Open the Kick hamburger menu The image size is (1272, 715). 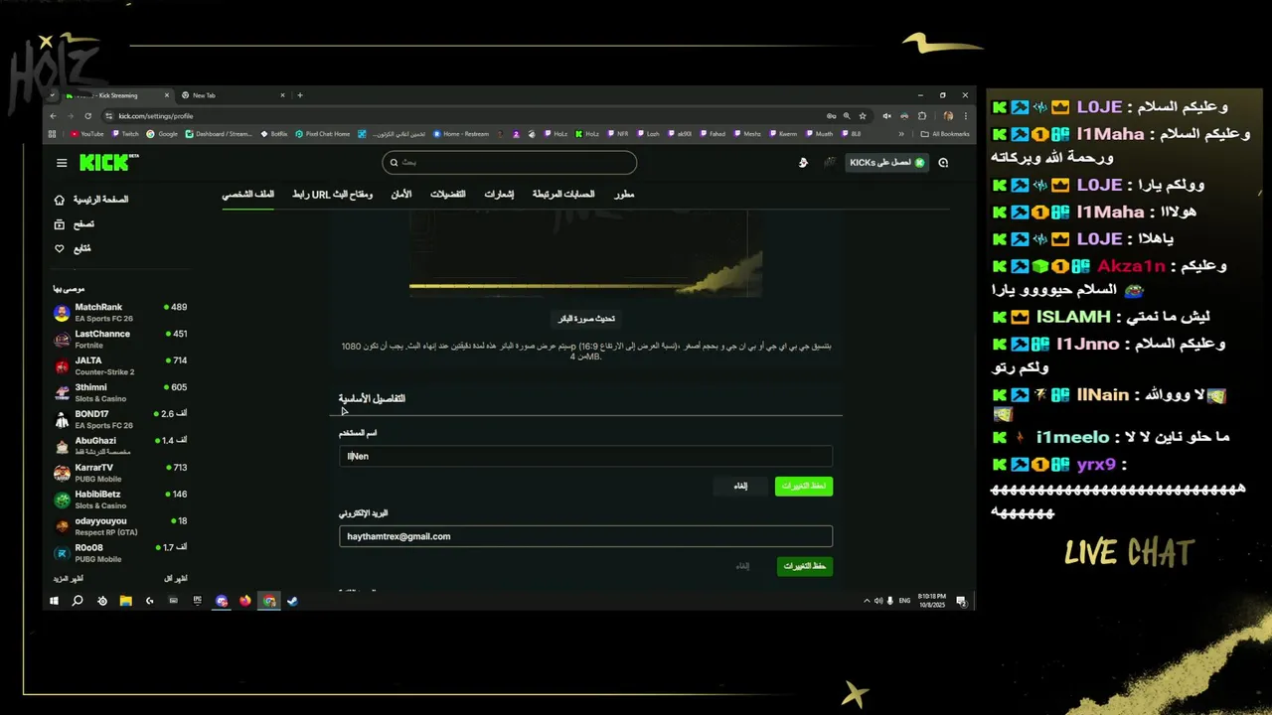[62, 163]
